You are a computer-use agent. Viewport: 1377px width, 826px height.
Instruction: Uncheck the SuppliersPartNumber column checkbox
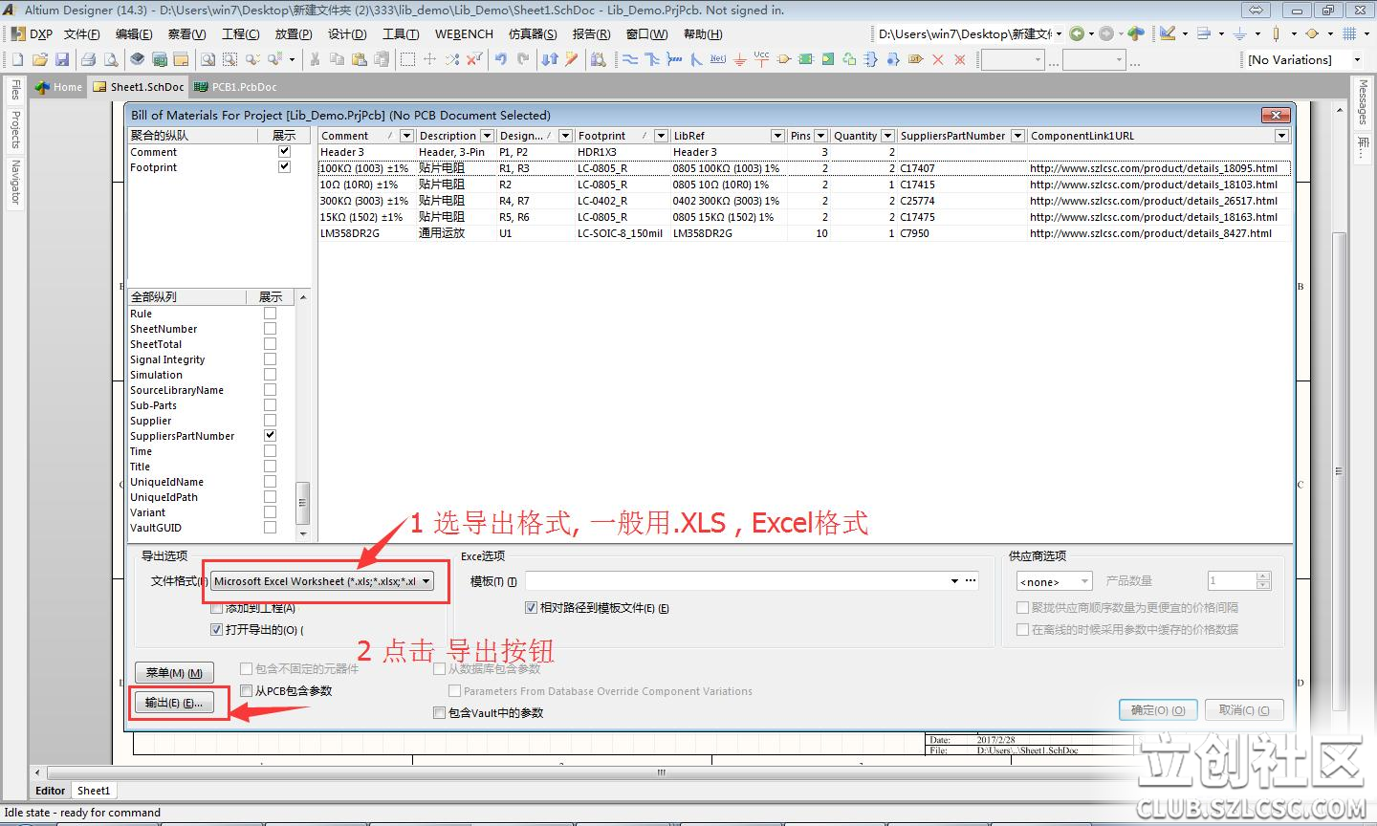click(270, 435)
